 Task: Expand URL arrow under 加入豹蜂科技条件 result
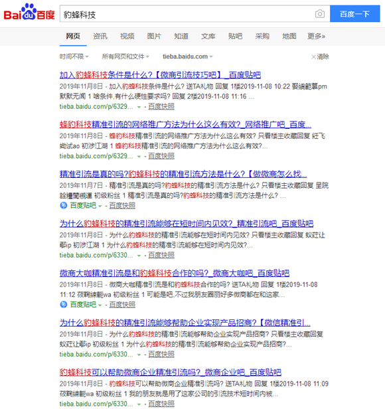(x=139, y=107)
